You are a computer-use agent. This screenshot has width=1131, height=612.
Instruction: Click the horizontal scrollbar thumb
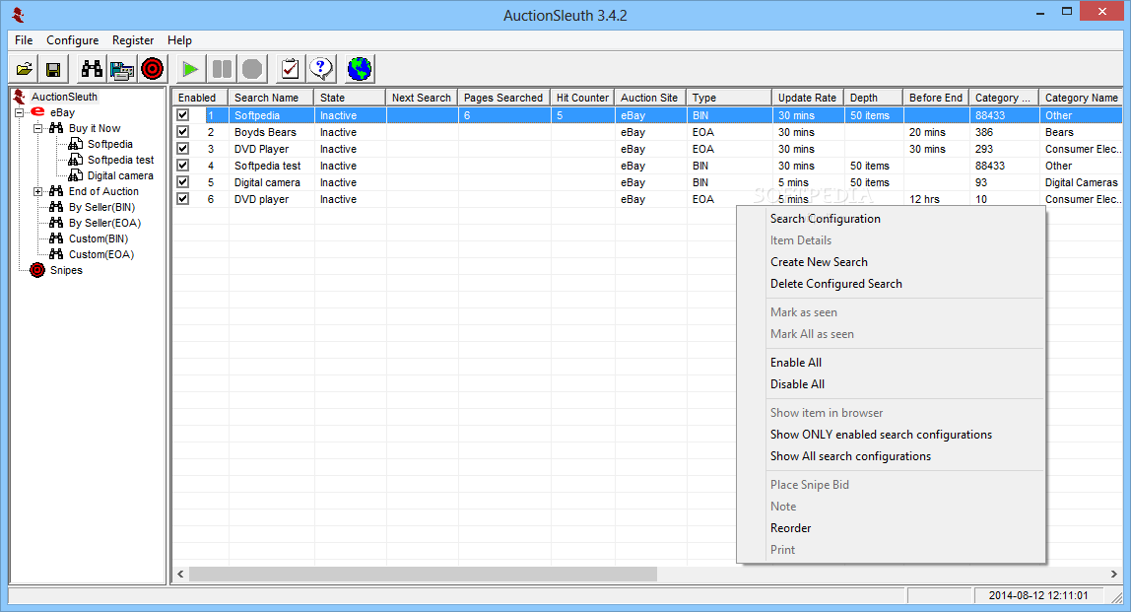[423, 574]
